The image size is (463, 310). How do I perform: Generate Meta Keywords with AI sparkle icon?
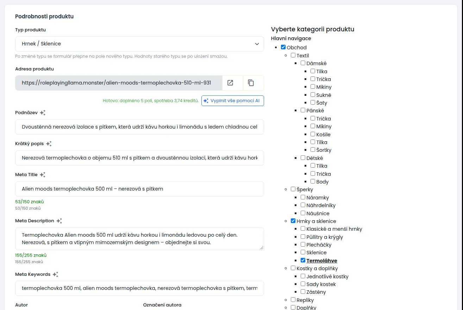[55, 274]
